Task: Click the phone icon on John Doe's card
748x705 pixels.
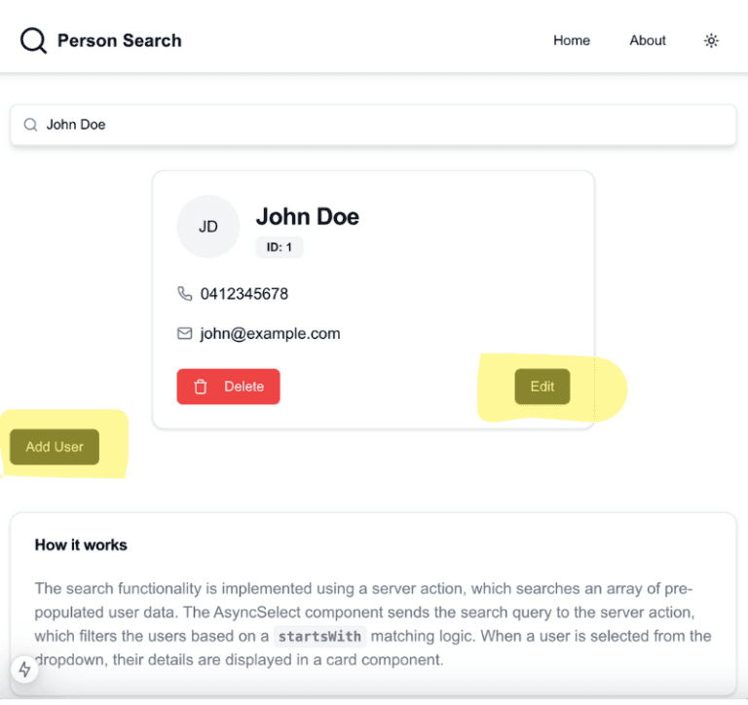Action: 185,293
